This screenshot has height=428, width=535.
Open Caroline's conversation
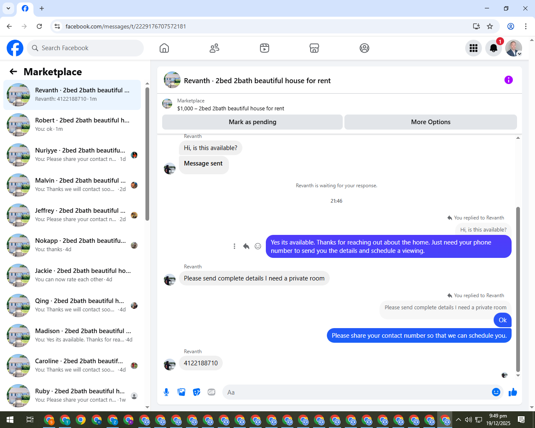click(72, 365)
